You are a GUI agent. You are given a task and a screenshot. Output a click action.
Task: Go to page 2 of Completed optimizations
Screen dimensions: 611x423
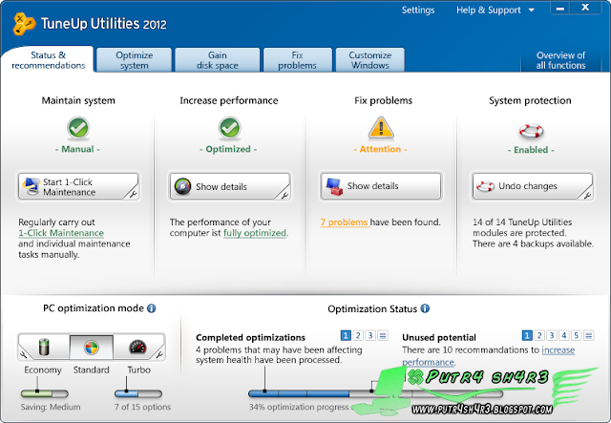pos(358,335)
